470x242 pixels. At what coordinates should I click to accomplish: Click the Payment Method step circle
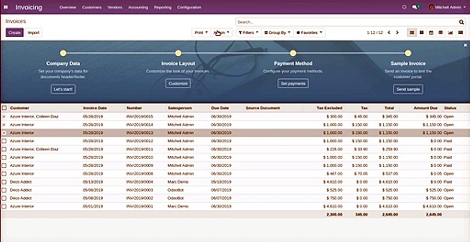point(293,53)
